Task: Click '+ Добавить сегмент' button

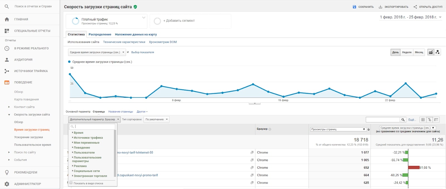Action: [190, 21]
